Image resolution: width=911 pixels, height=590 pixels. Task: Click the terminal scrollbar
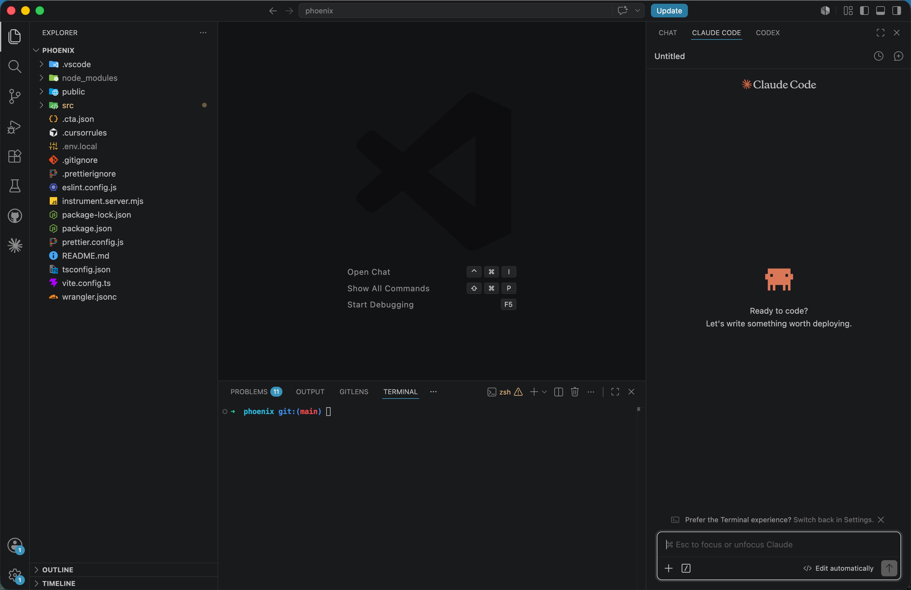(638, 409)
